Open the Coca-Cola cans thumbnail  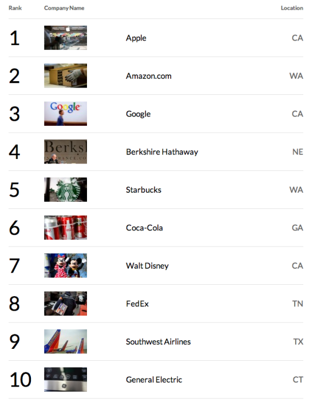coord(65,228)
